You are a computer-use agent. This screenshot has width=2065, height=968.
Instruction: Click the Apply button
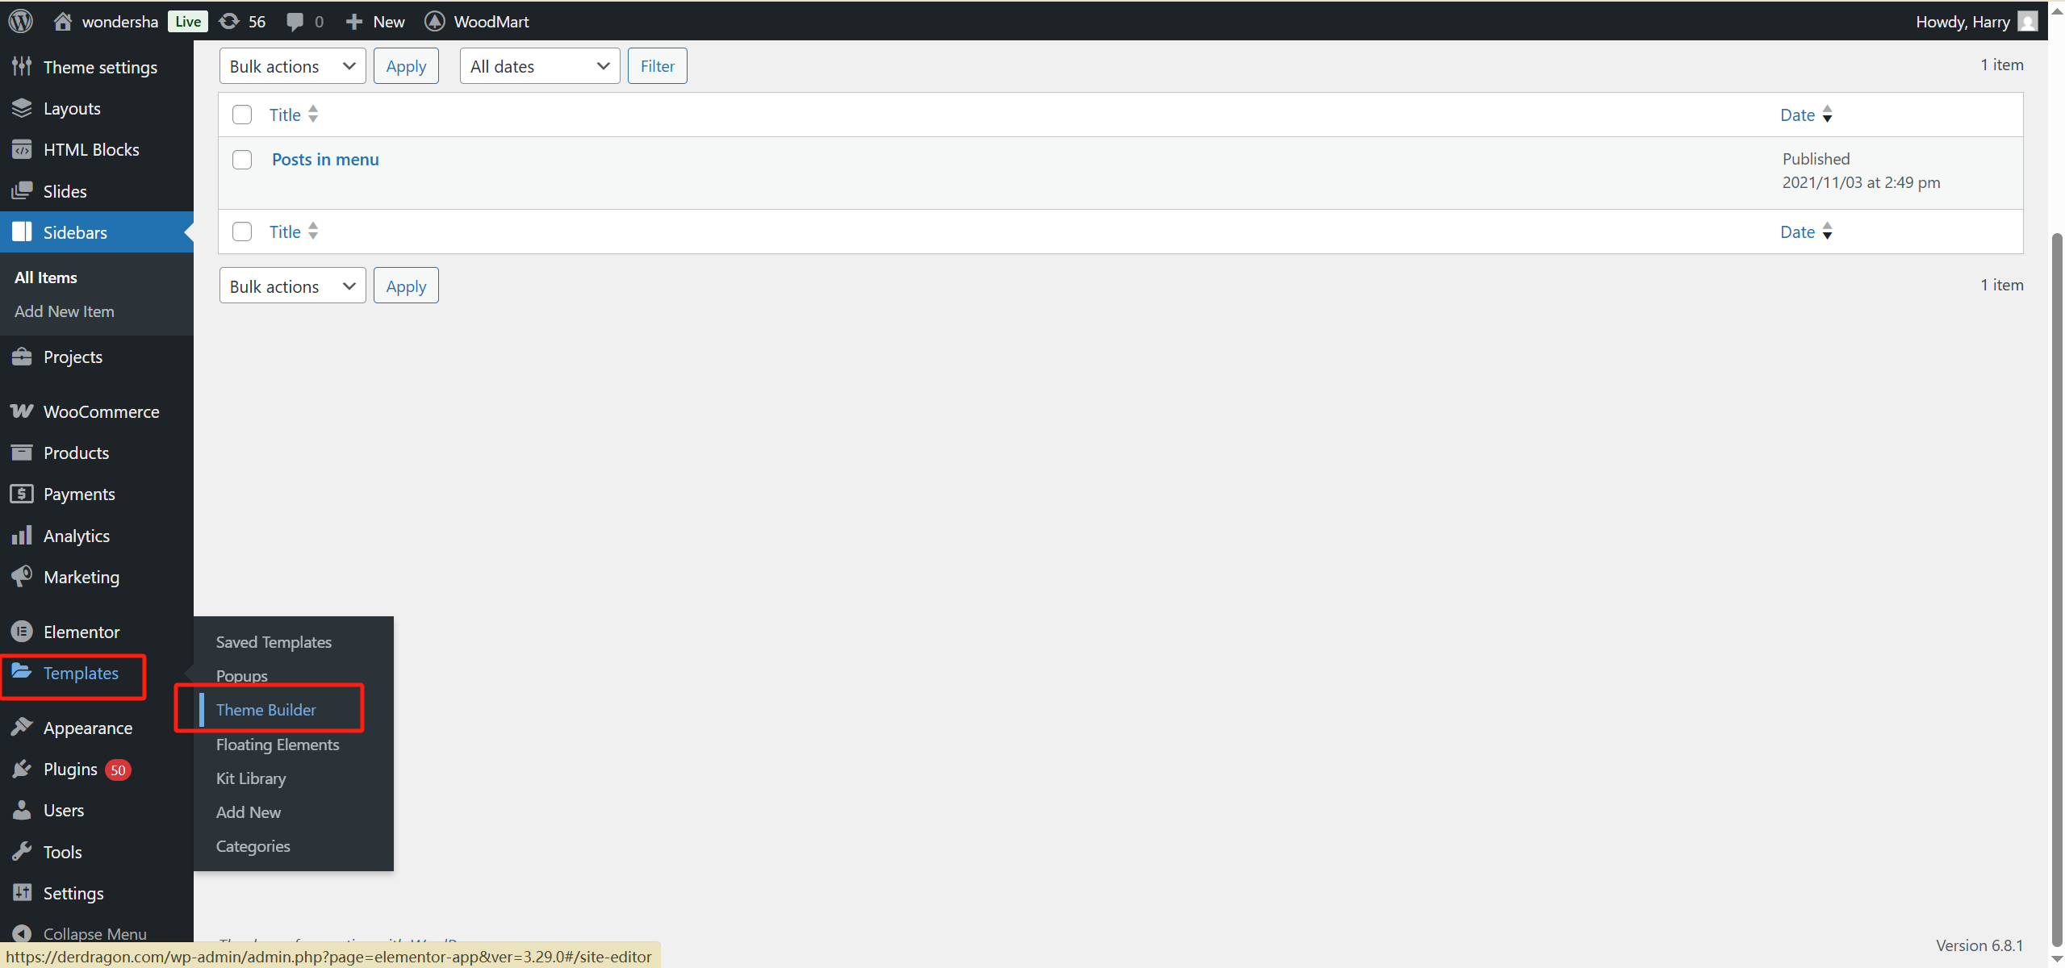[x=406, y=65]
